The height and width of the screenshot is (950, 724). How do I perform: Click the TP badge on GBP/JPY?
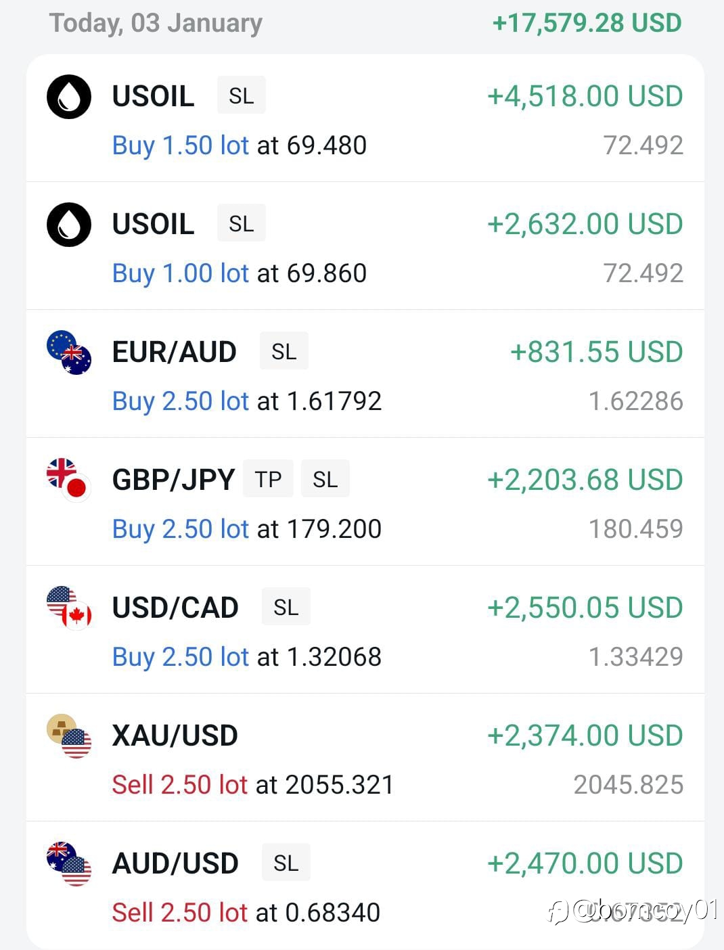(268, 479)
